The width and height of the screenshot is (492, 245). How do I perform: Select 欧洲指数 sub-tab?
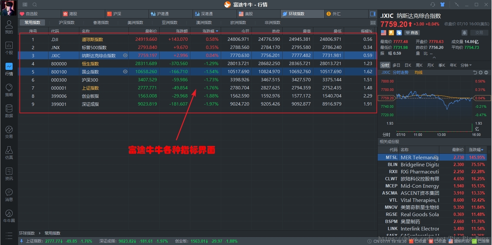(x=238, y=23)
